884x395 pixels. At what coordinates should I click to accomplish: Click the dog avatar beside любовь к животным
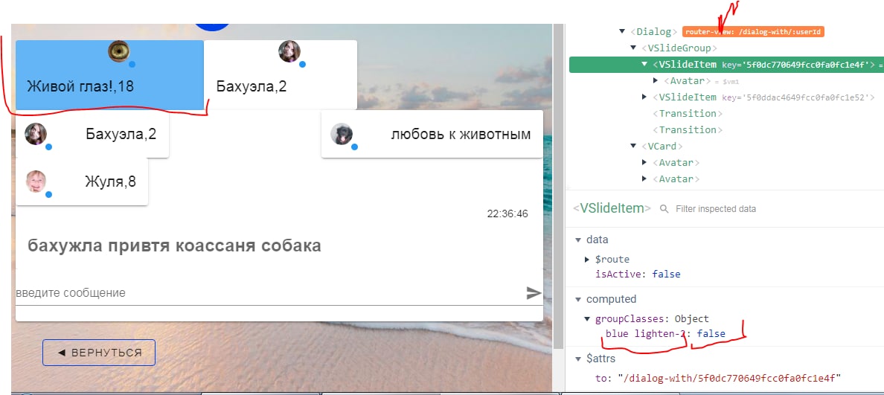[x=342, y=134]
